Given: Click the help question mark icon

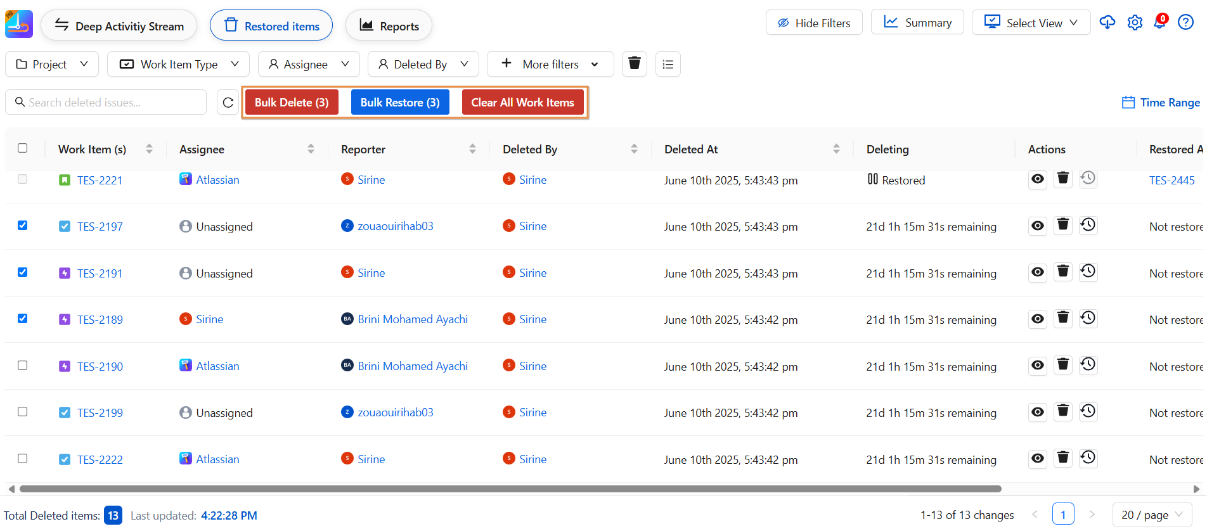Looking at the screenshot, I should coord(1185,23).
